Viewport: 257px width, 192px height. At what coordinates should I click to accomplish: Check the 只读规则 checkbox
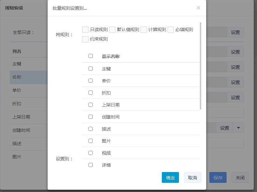85,30
